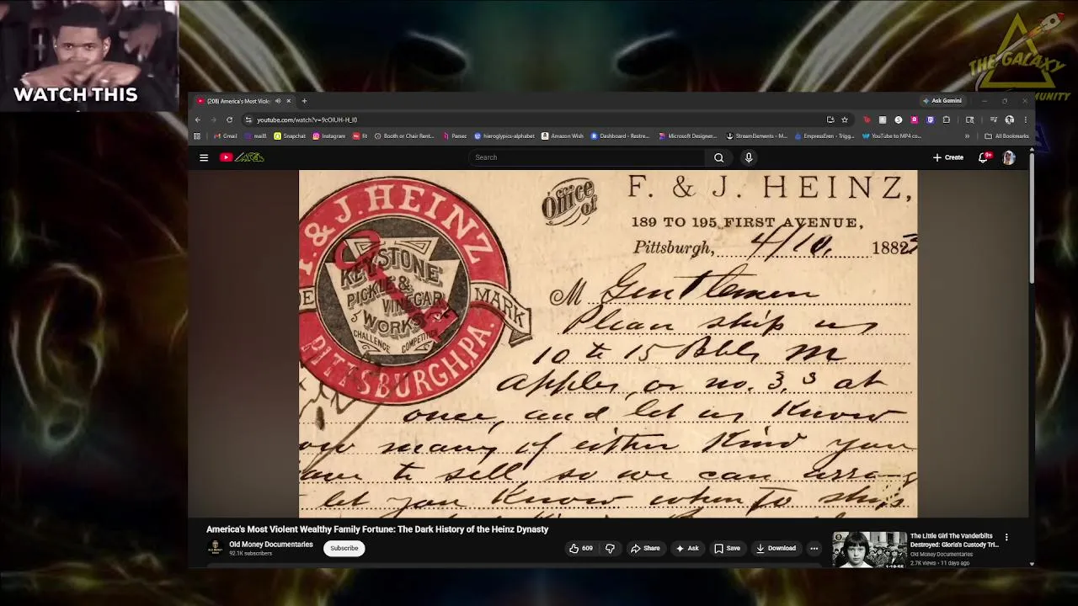The image size is (1078, 606).
Task: Reload the page with refresh icon
Action: point(229,120)
